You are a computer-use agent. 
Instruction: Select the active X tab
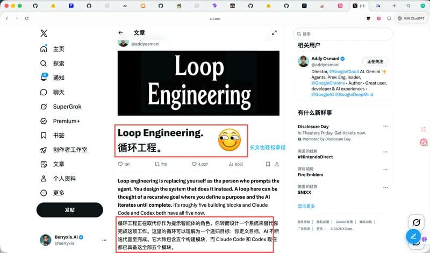point(359,6)
